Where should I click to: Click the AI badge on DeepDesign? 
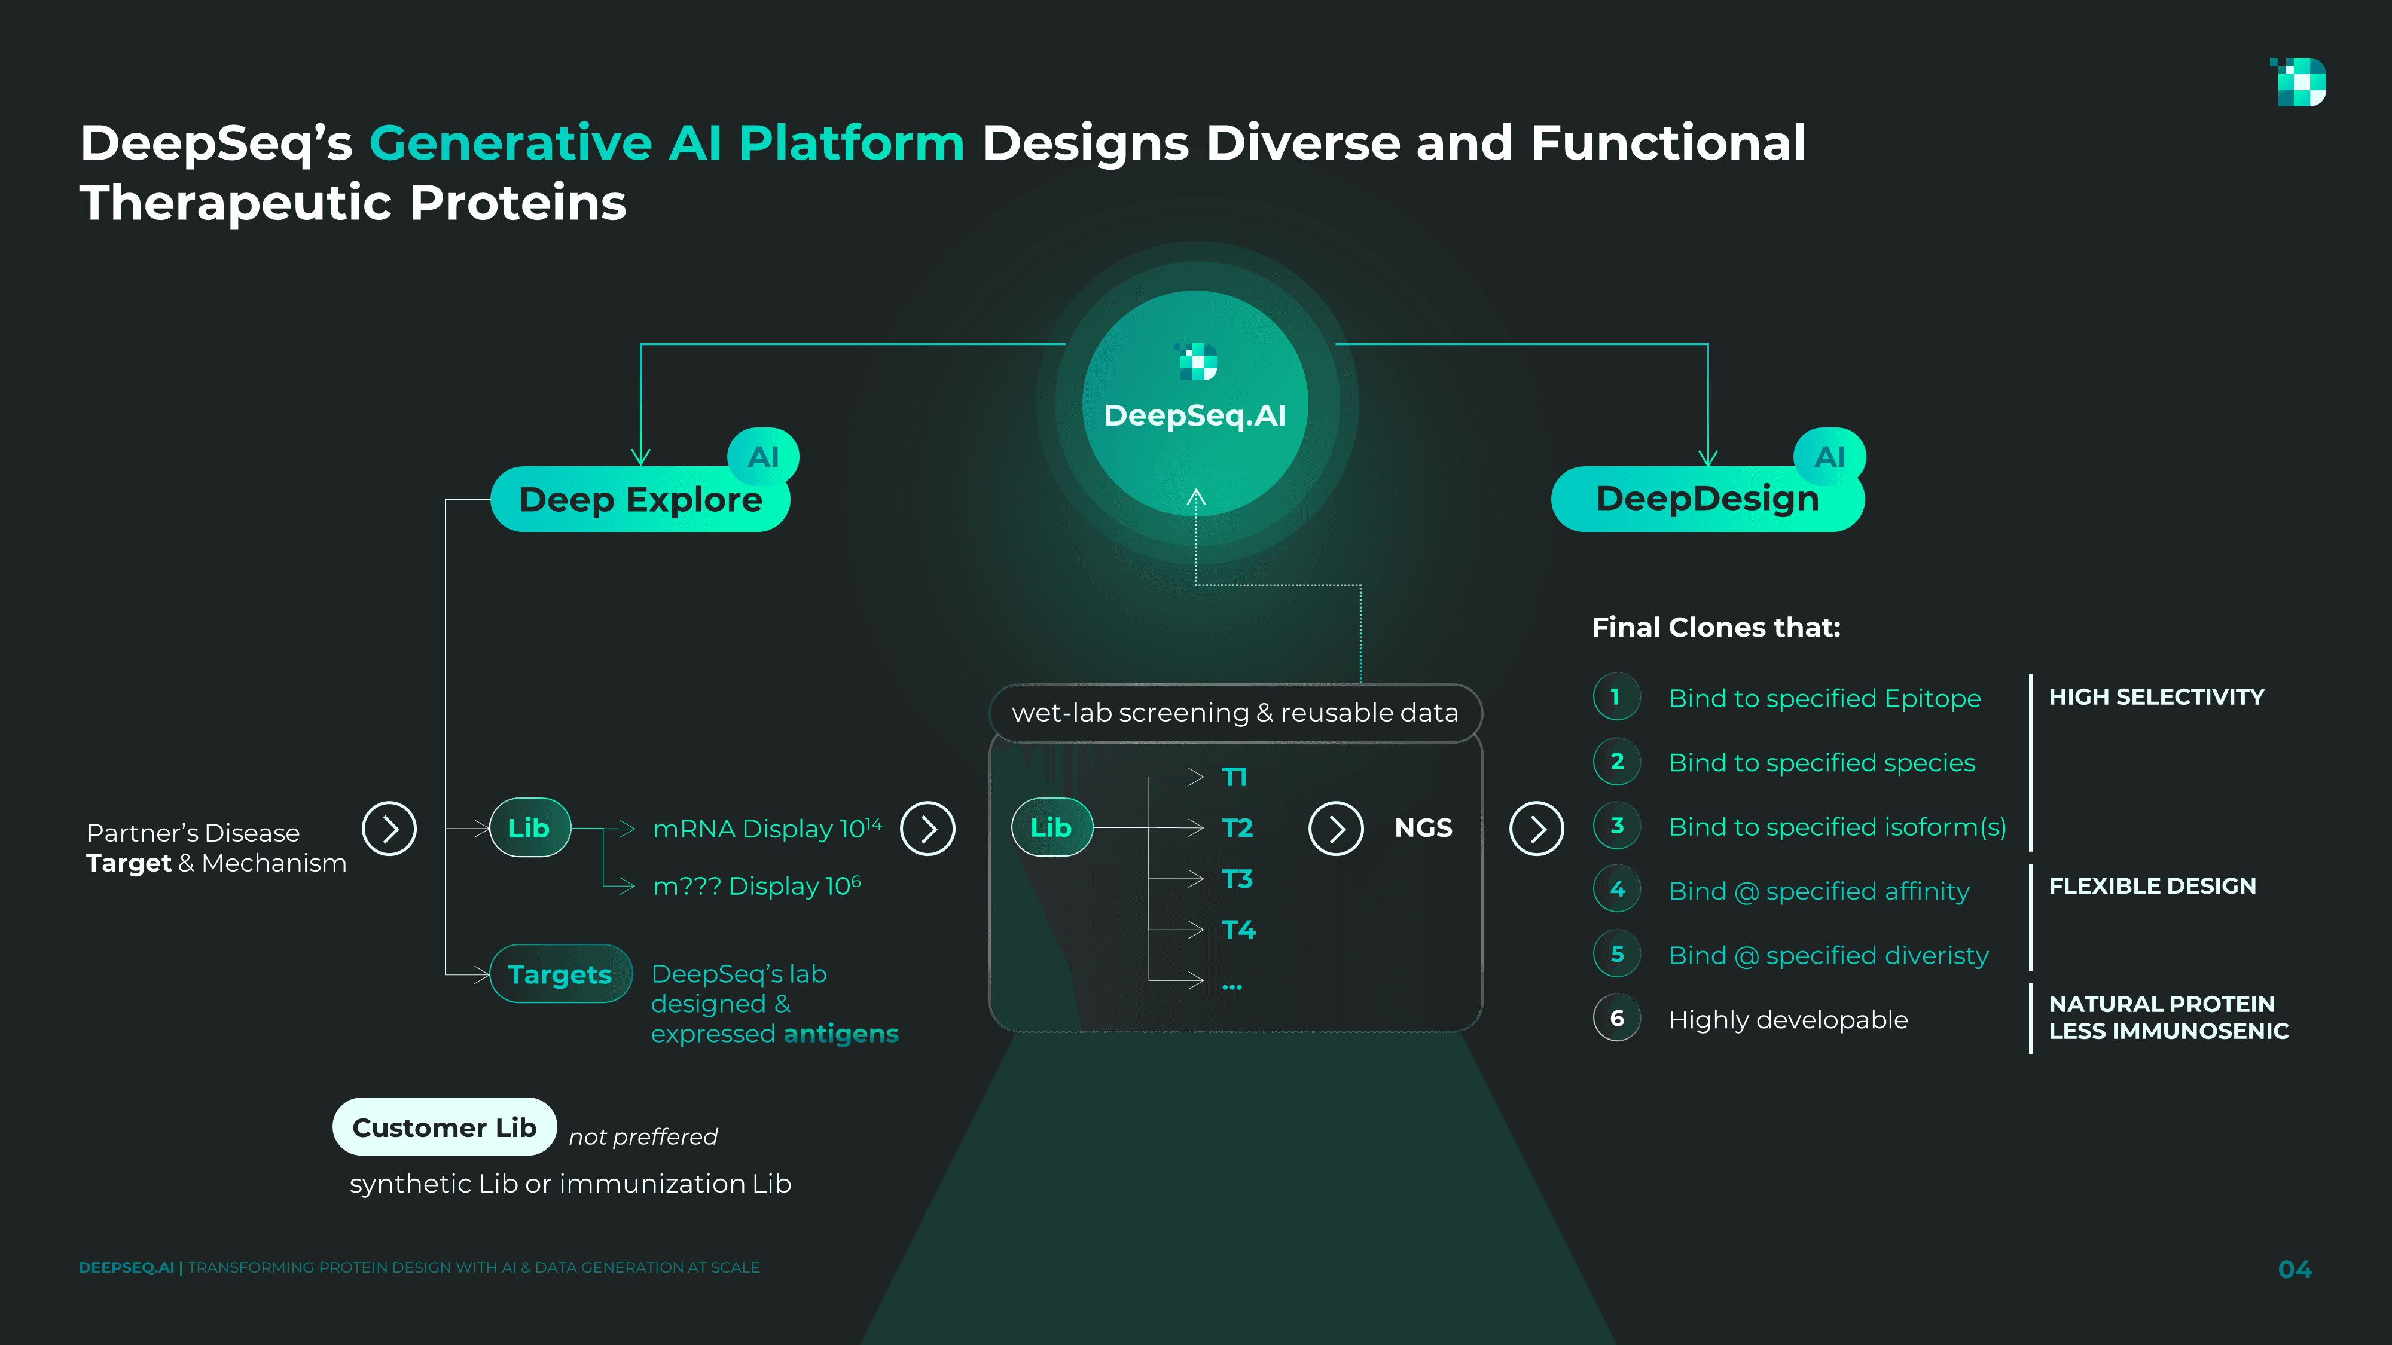pyautogui.click(x=1829, y=456)
